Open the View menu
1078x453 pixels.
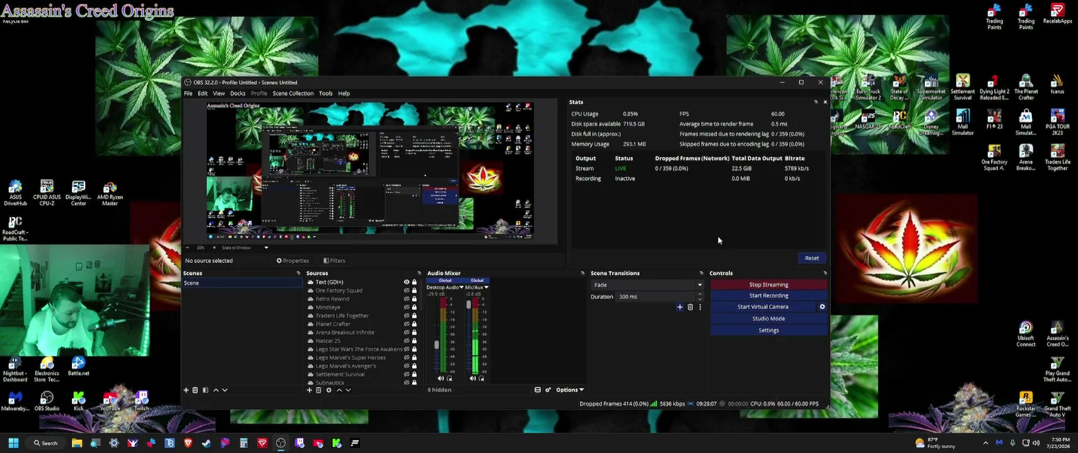(219, 93)
